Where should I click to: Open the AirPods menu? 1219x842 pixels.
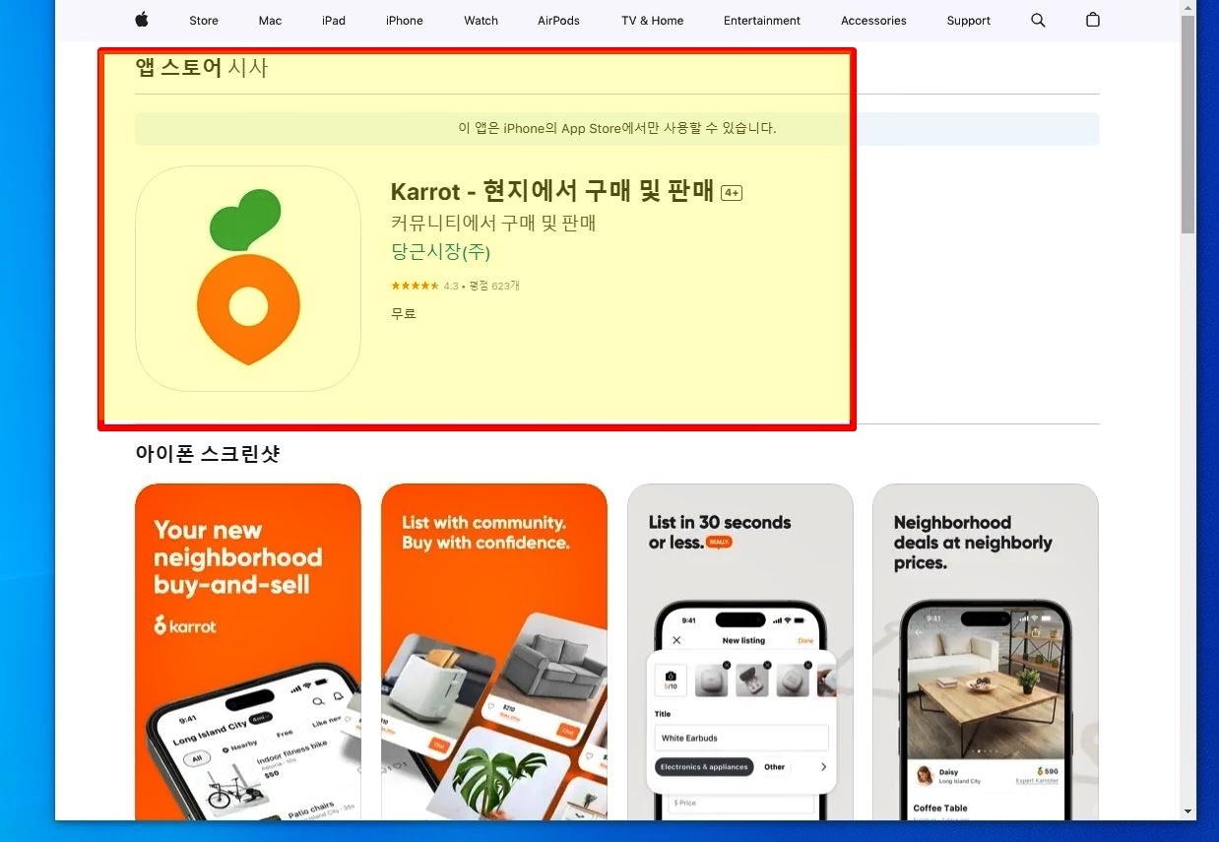[x=558, y=21]
